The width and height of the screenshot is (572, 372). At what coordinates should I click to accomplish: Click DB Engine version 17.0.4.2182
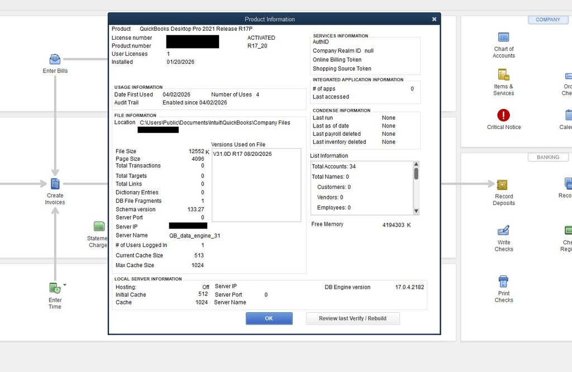(x=409, y=288)
